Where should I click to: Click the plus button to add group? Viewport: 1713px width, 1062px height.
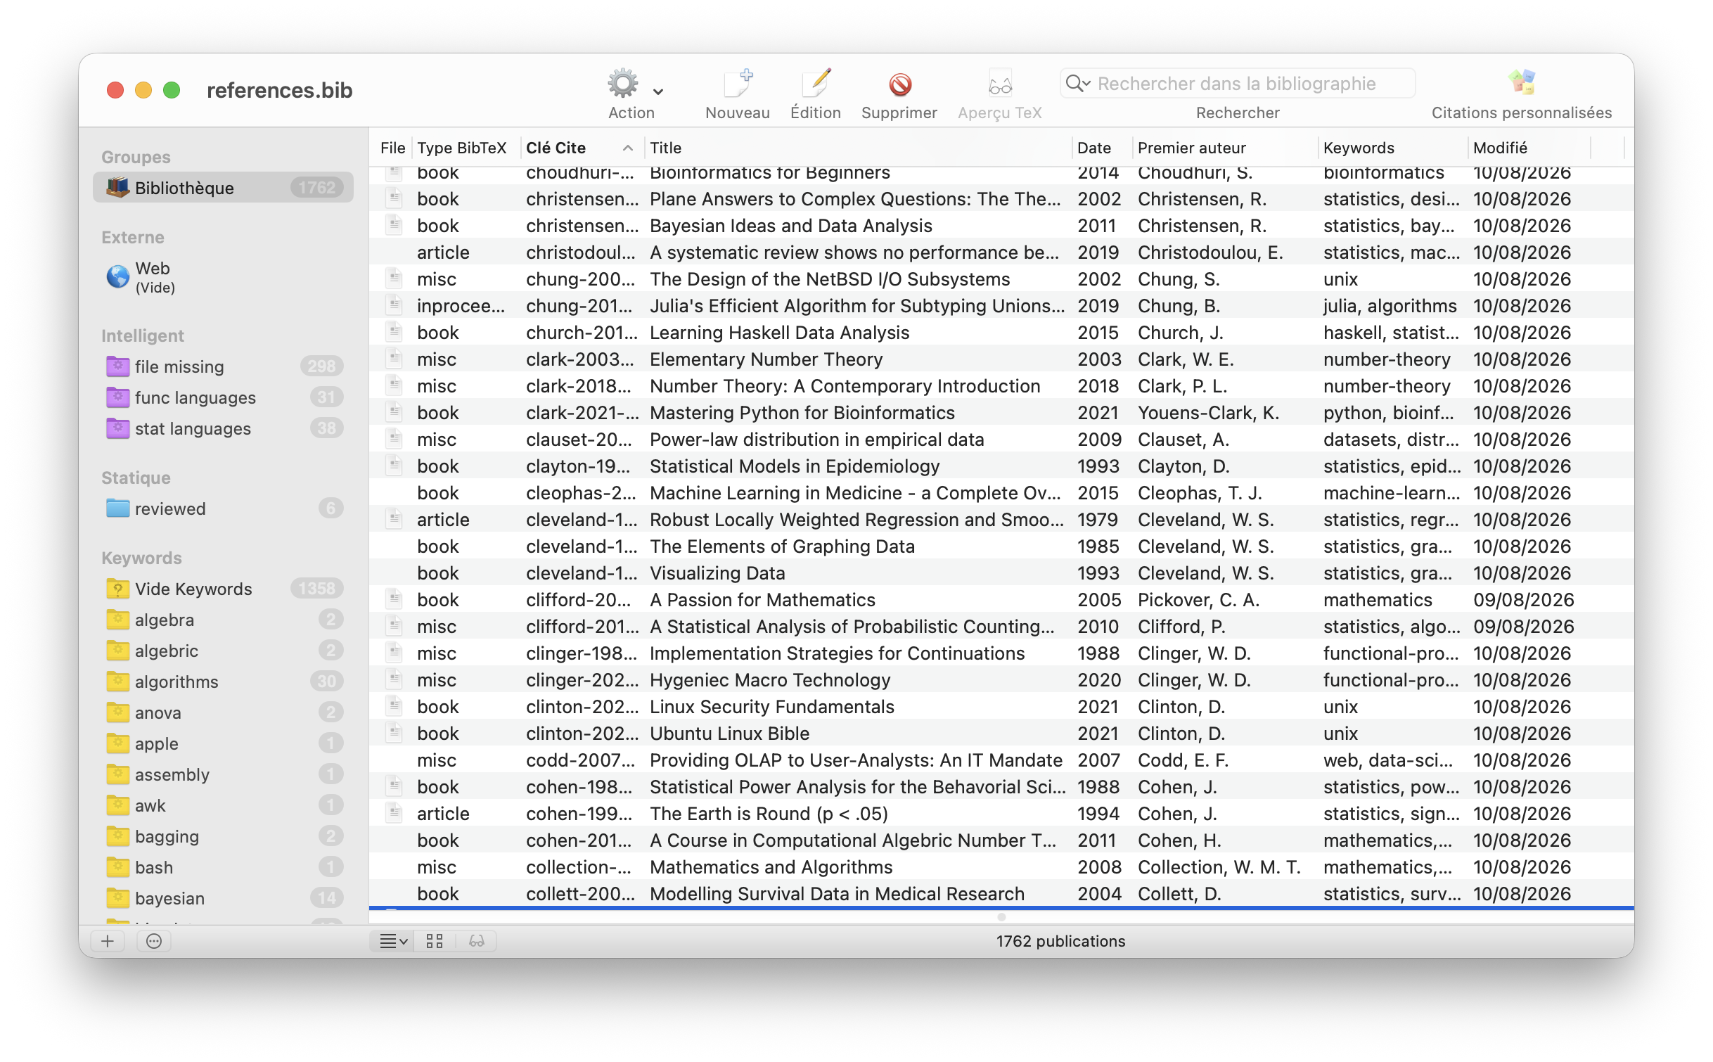108,941
